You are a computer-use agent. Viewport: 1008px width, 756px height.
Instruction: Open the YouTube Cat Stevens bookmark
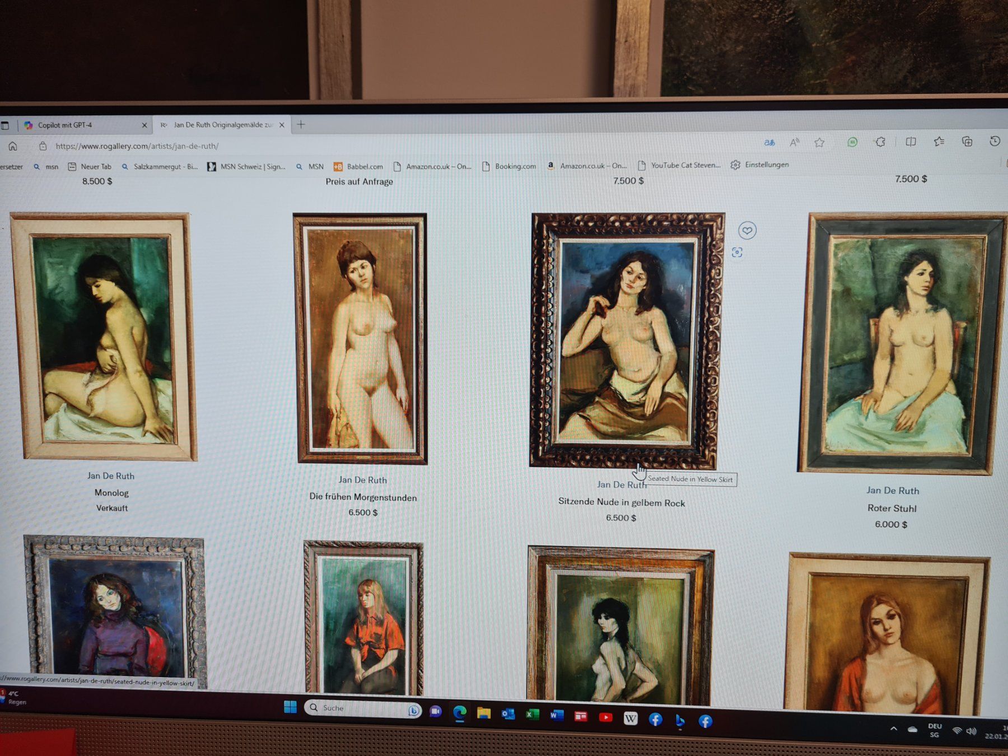tap(679, 165)
